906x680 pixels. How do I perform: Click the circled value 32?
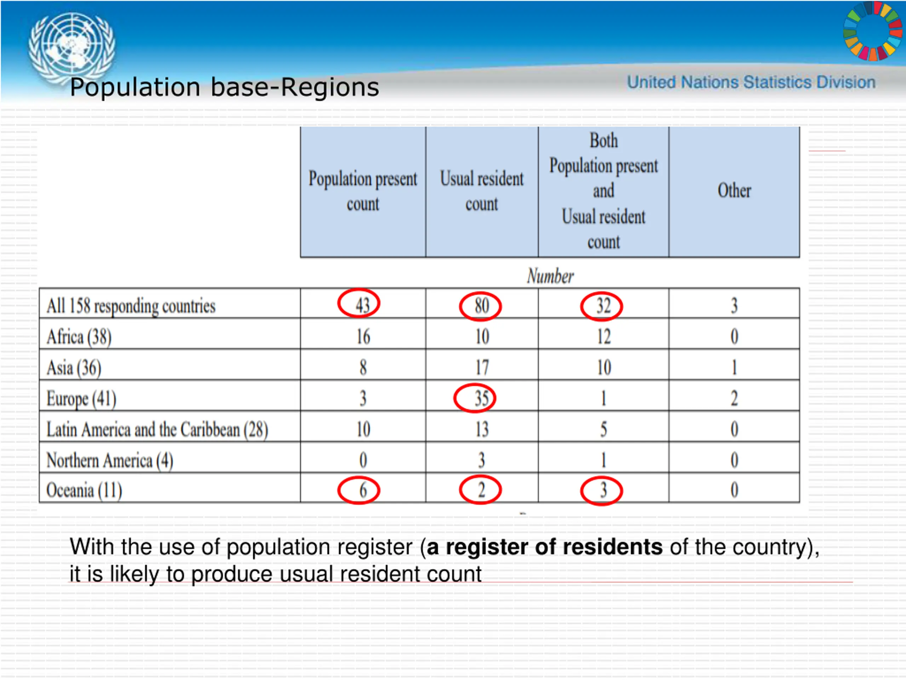[602, 307]
